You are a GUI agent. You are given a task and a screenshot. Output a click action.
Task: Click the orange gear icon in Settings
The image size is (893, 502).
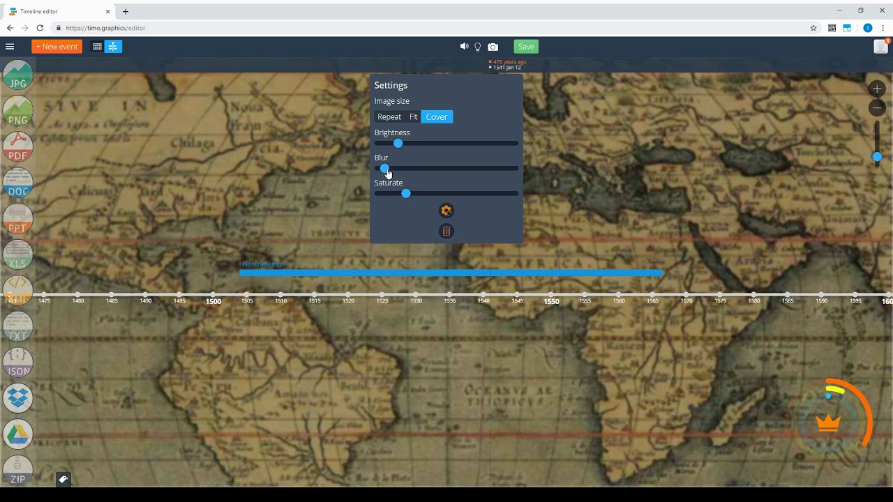pos(446,211)
